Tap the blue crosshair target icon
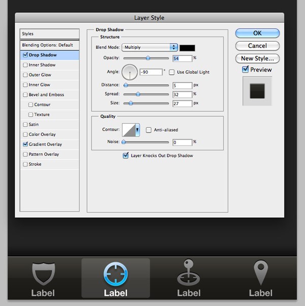305x306 pixels. (115, 274)
